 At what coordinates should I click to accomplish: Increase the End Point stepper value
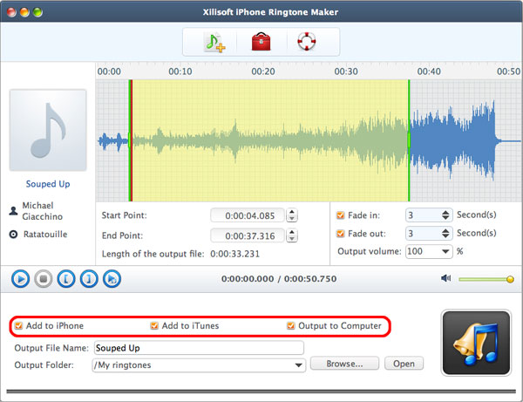[x=292, y=232]
